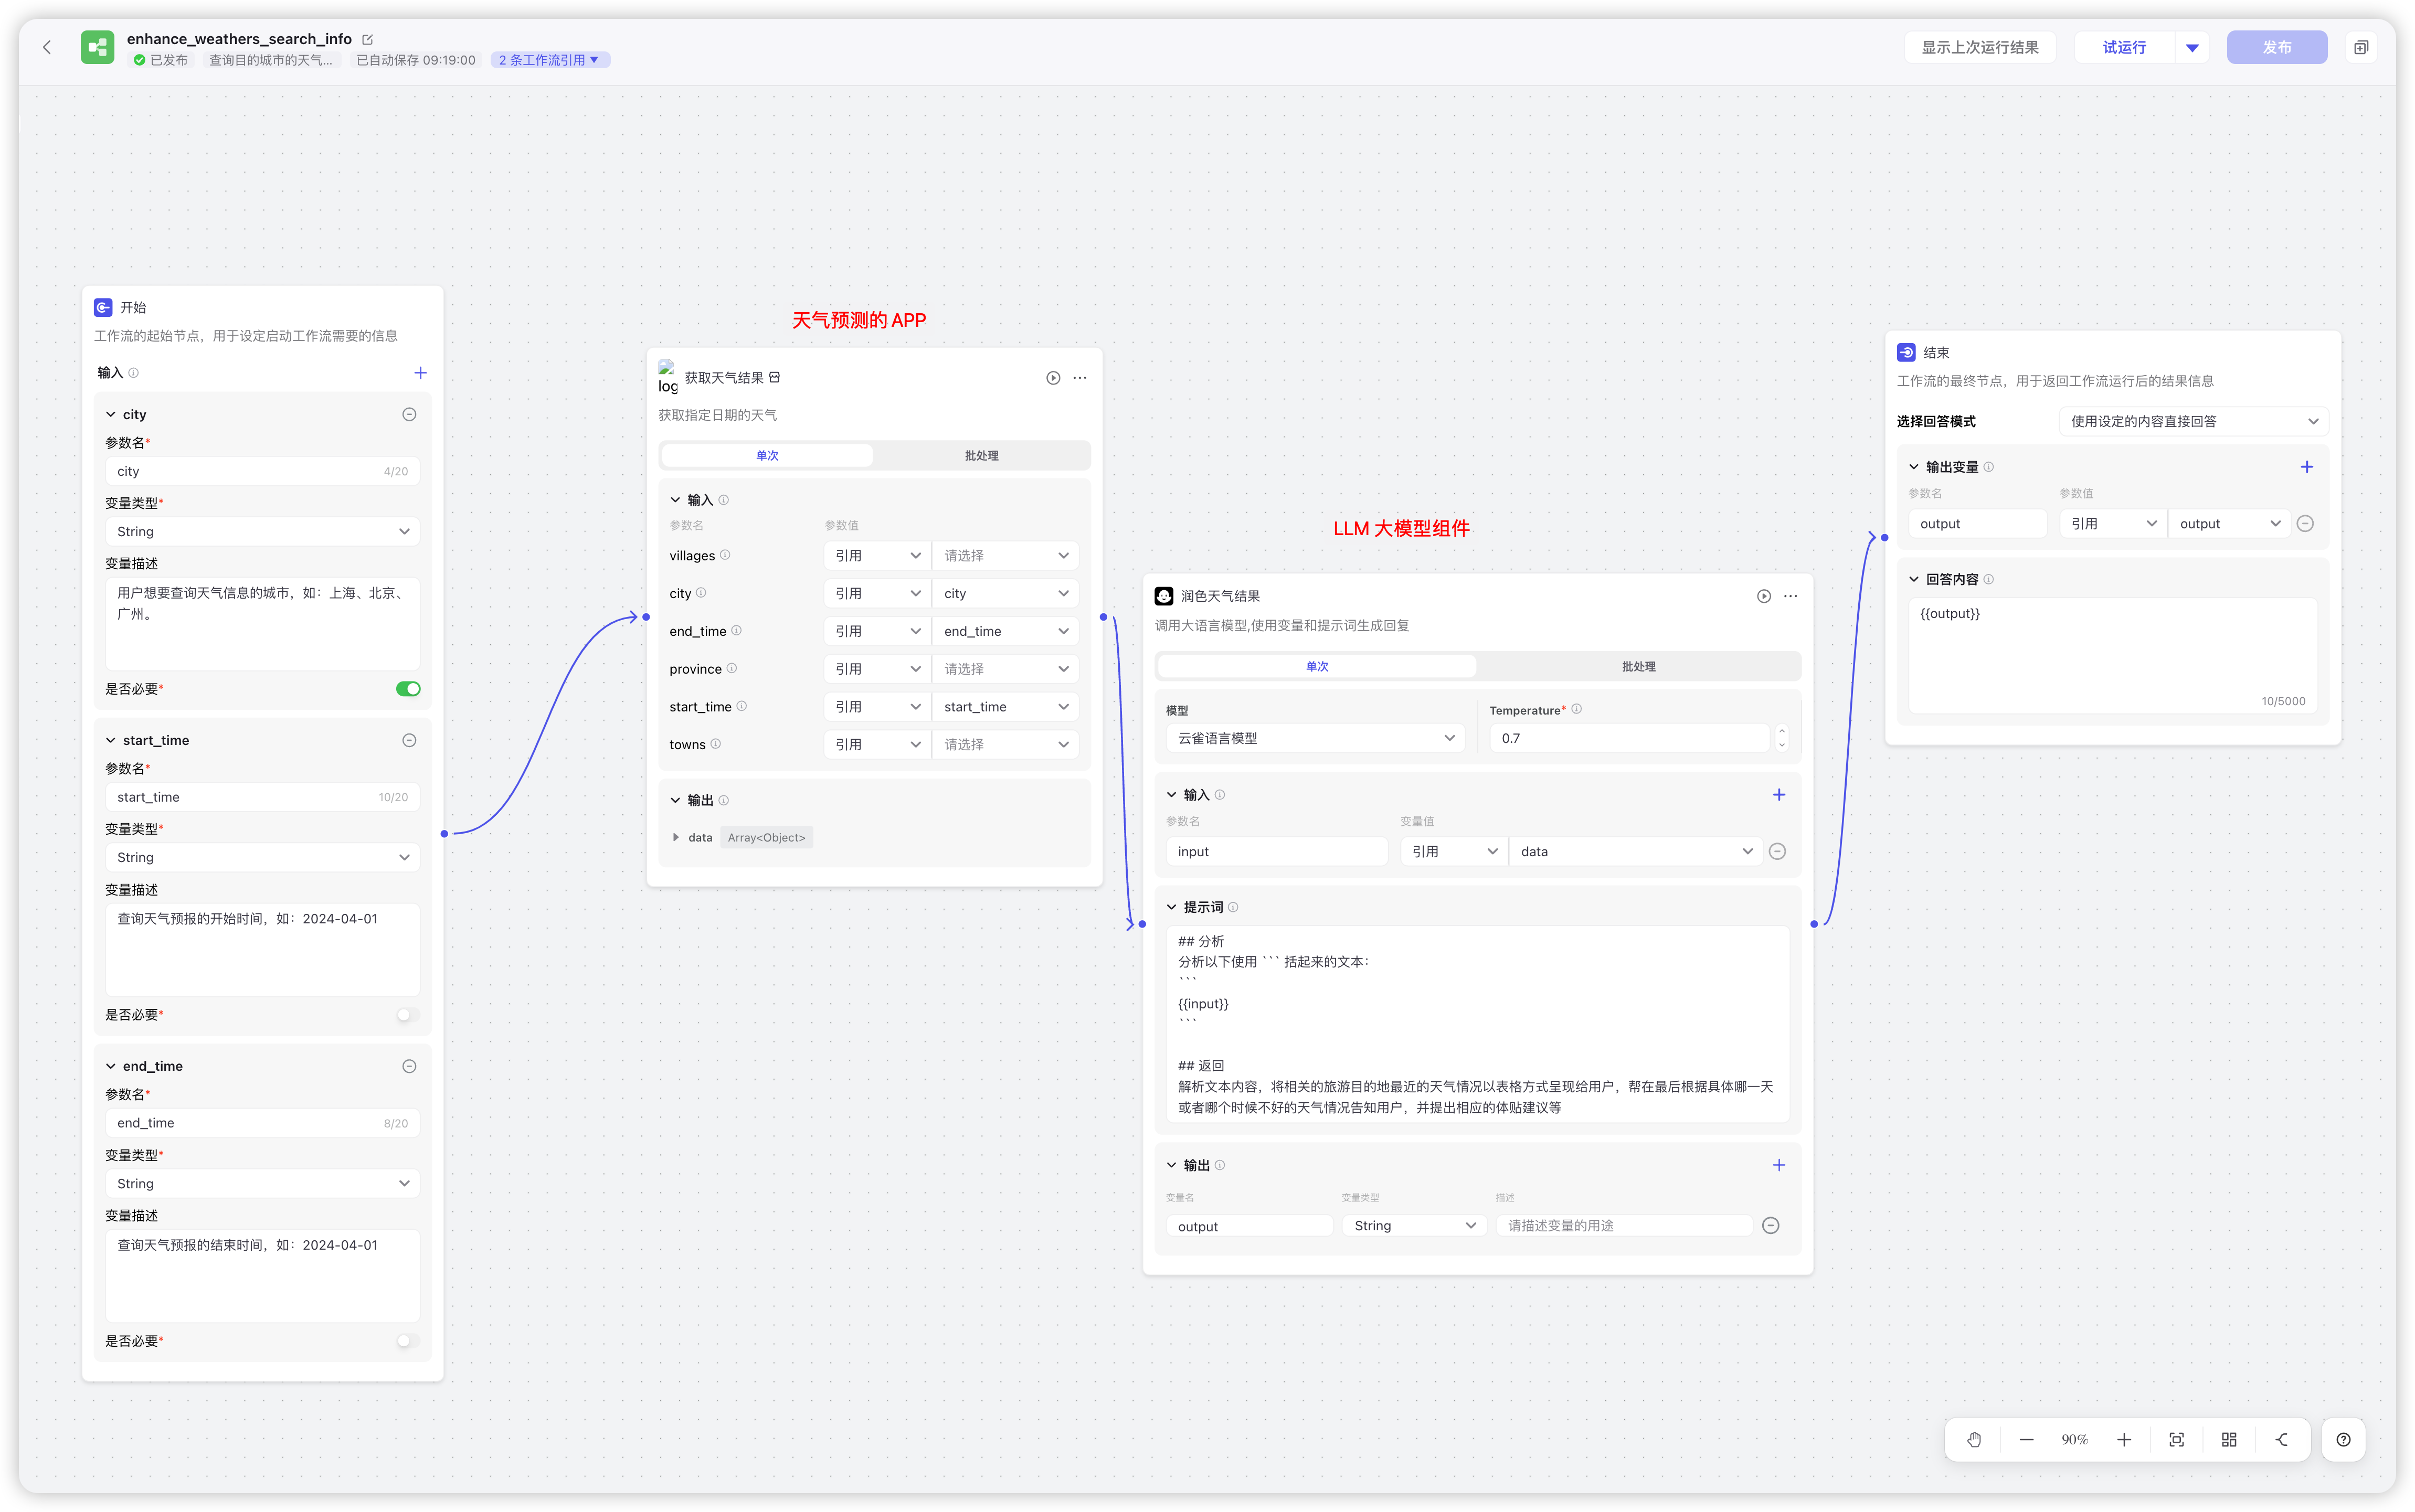This screenshot has width=2415, height=1512.
Task: Collapse the 提示词 section
Action: (x=1171, y=907)
